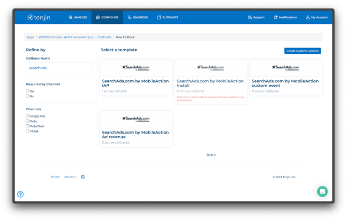Image resolution: width=347 pixels, height=220 pixels.
Task: Open the My Account menu
Action: pos(316,18)
